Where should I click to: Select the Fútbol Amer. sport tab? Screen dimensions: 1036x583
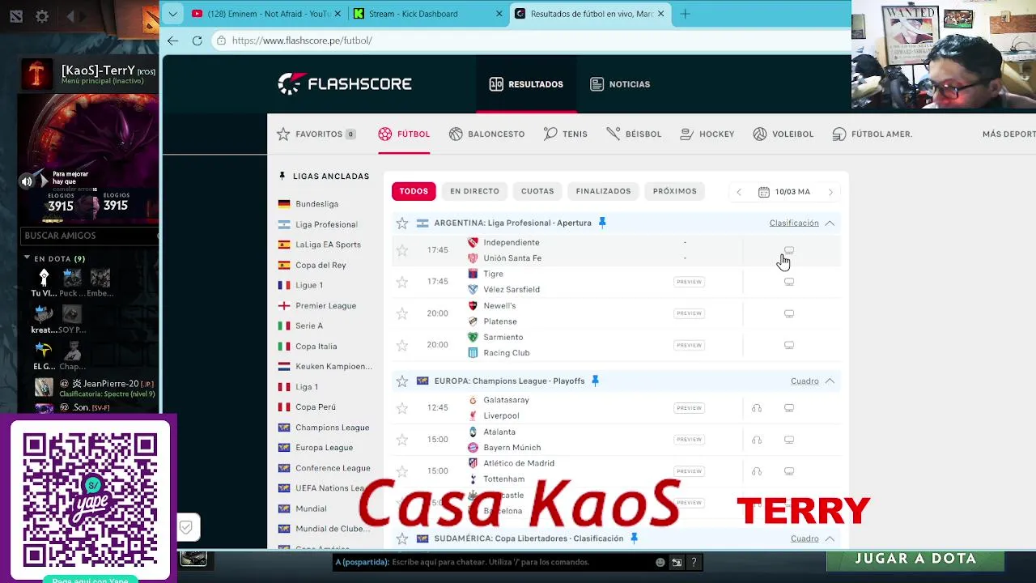point(873,134)
